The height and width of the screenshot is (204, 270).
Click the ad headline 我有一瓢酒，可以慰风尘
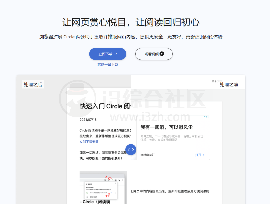pyautogui.click(x=167, y=127)
